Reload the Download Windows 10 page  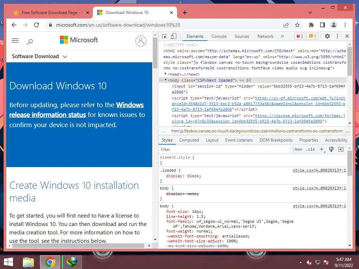(x=36, y=25)
